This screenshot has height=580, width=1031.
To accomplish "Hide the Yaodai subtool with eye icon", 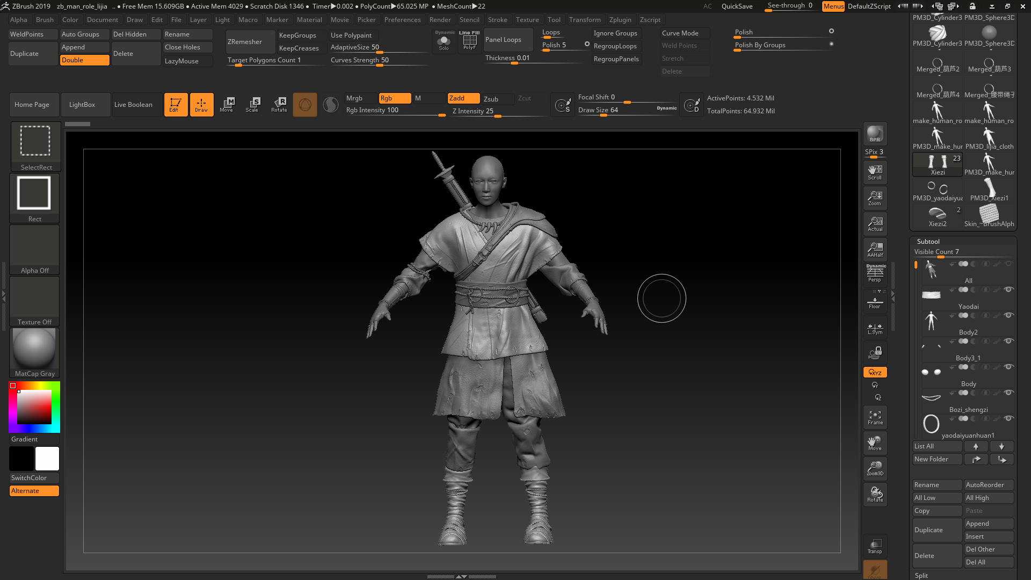I will pos(1008,289).
